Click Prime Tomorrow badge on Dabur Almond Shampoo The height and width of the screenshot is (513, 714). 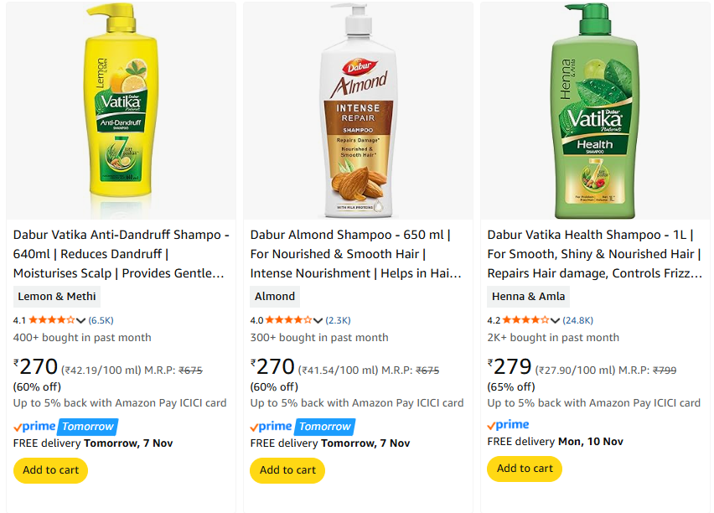coord(303,427)
